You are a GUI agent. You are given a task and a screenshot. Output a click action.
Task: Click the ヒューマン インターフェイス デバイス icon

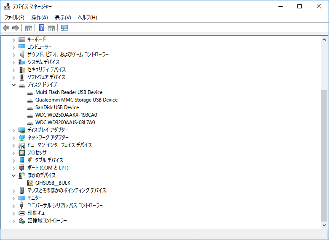(22, 145)
